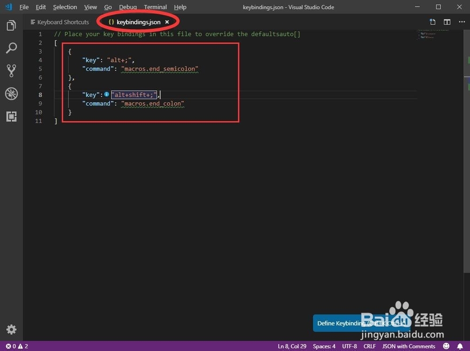Image resolution: width=470 pixels, height=351 pixels.
Task: Open the Debug menu
Action: pos(128,7)
